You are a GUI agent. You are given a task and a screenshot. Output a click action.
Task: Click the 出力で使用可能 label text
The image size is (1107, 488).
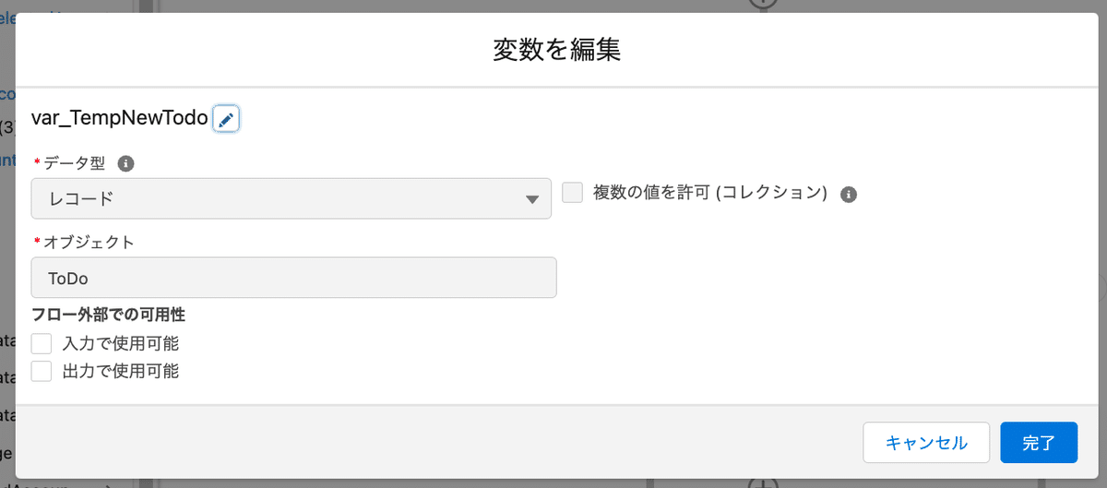pyautogui.click(x=120, y=372)
